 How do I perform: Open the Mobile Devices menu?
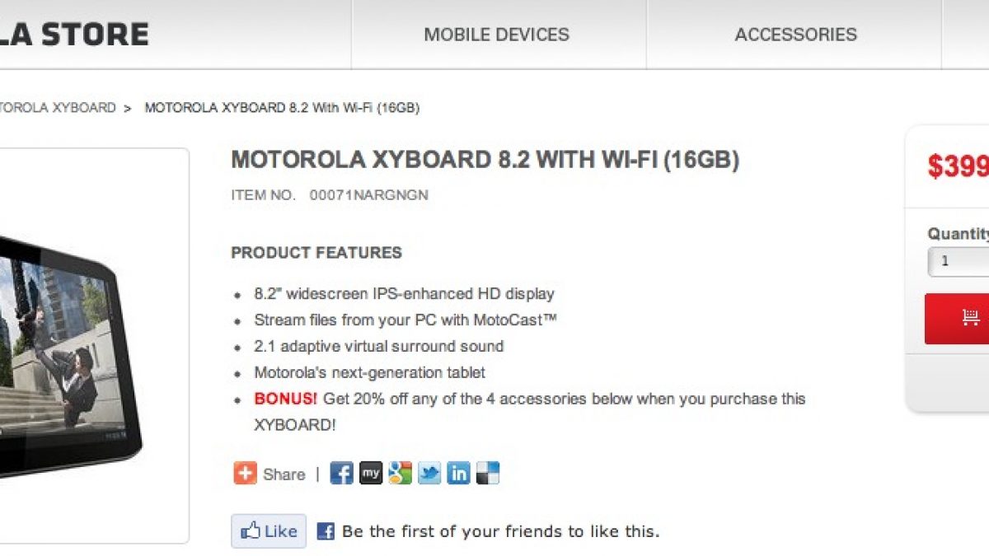496,35
